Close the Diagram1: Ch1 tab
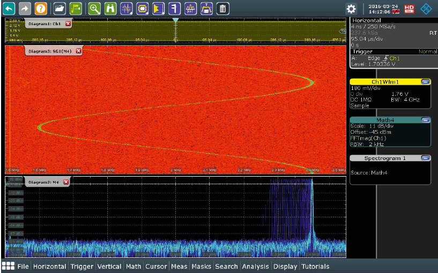 click(x=68, y=24)
